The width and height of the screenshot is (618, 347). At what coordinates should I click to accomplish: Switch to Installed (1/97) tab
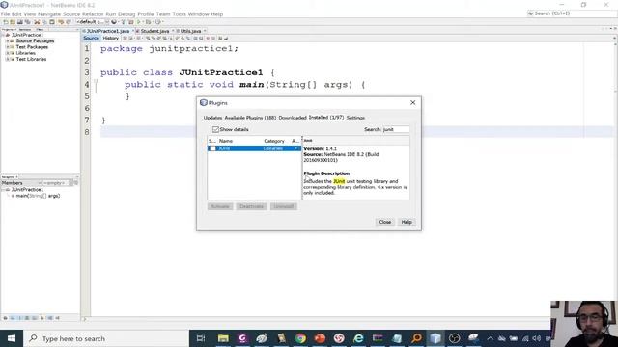[x=326, y=118]
